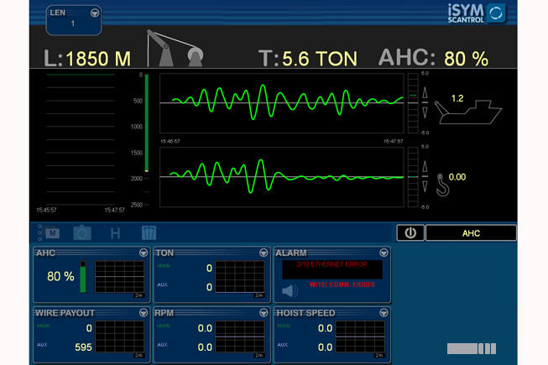
Task: Click the HOIST SPEED mini trend graph
Action: pos(360,336)
